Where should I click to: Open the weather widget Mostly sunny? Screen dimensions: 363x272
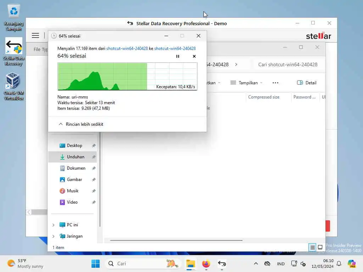pyautogui.click(x=25, y=263)
